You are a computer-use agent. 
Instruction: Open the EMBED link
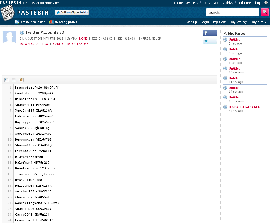point(58,44)
